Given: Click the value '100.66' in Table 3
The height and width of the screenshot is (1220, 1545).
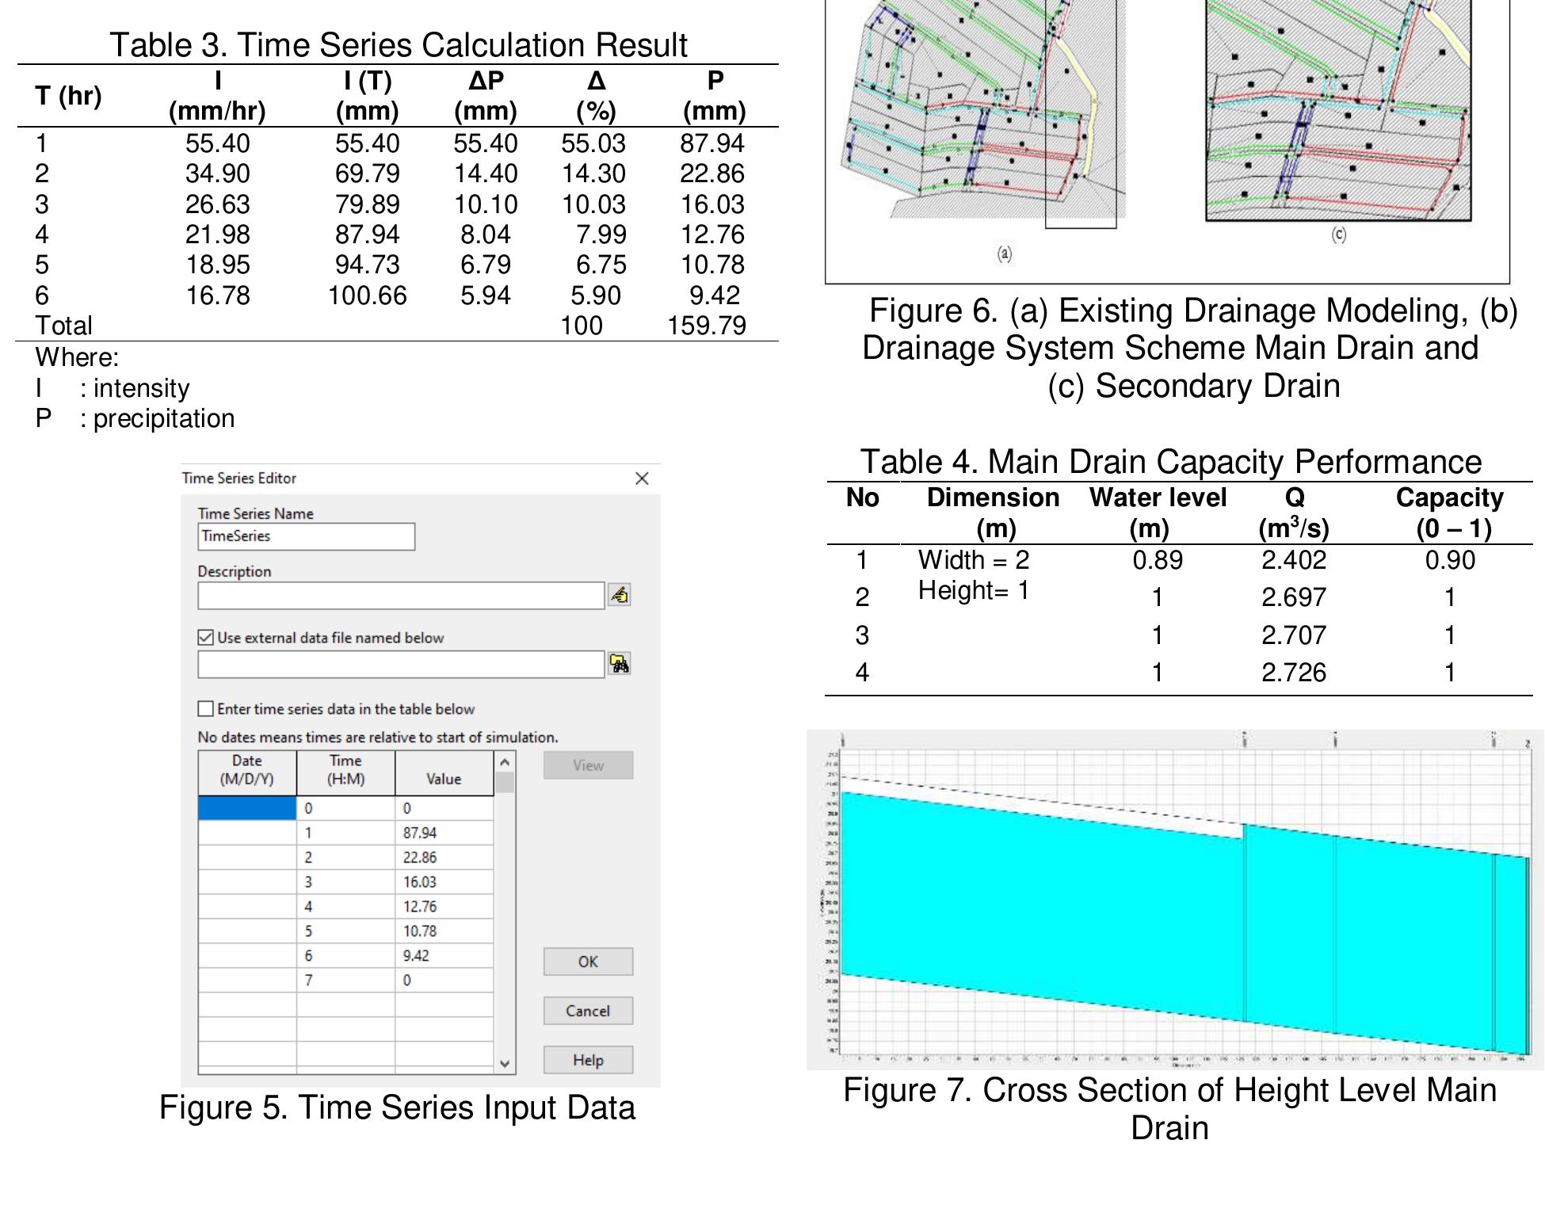Looking at the screenshot, I should [367, 295].
